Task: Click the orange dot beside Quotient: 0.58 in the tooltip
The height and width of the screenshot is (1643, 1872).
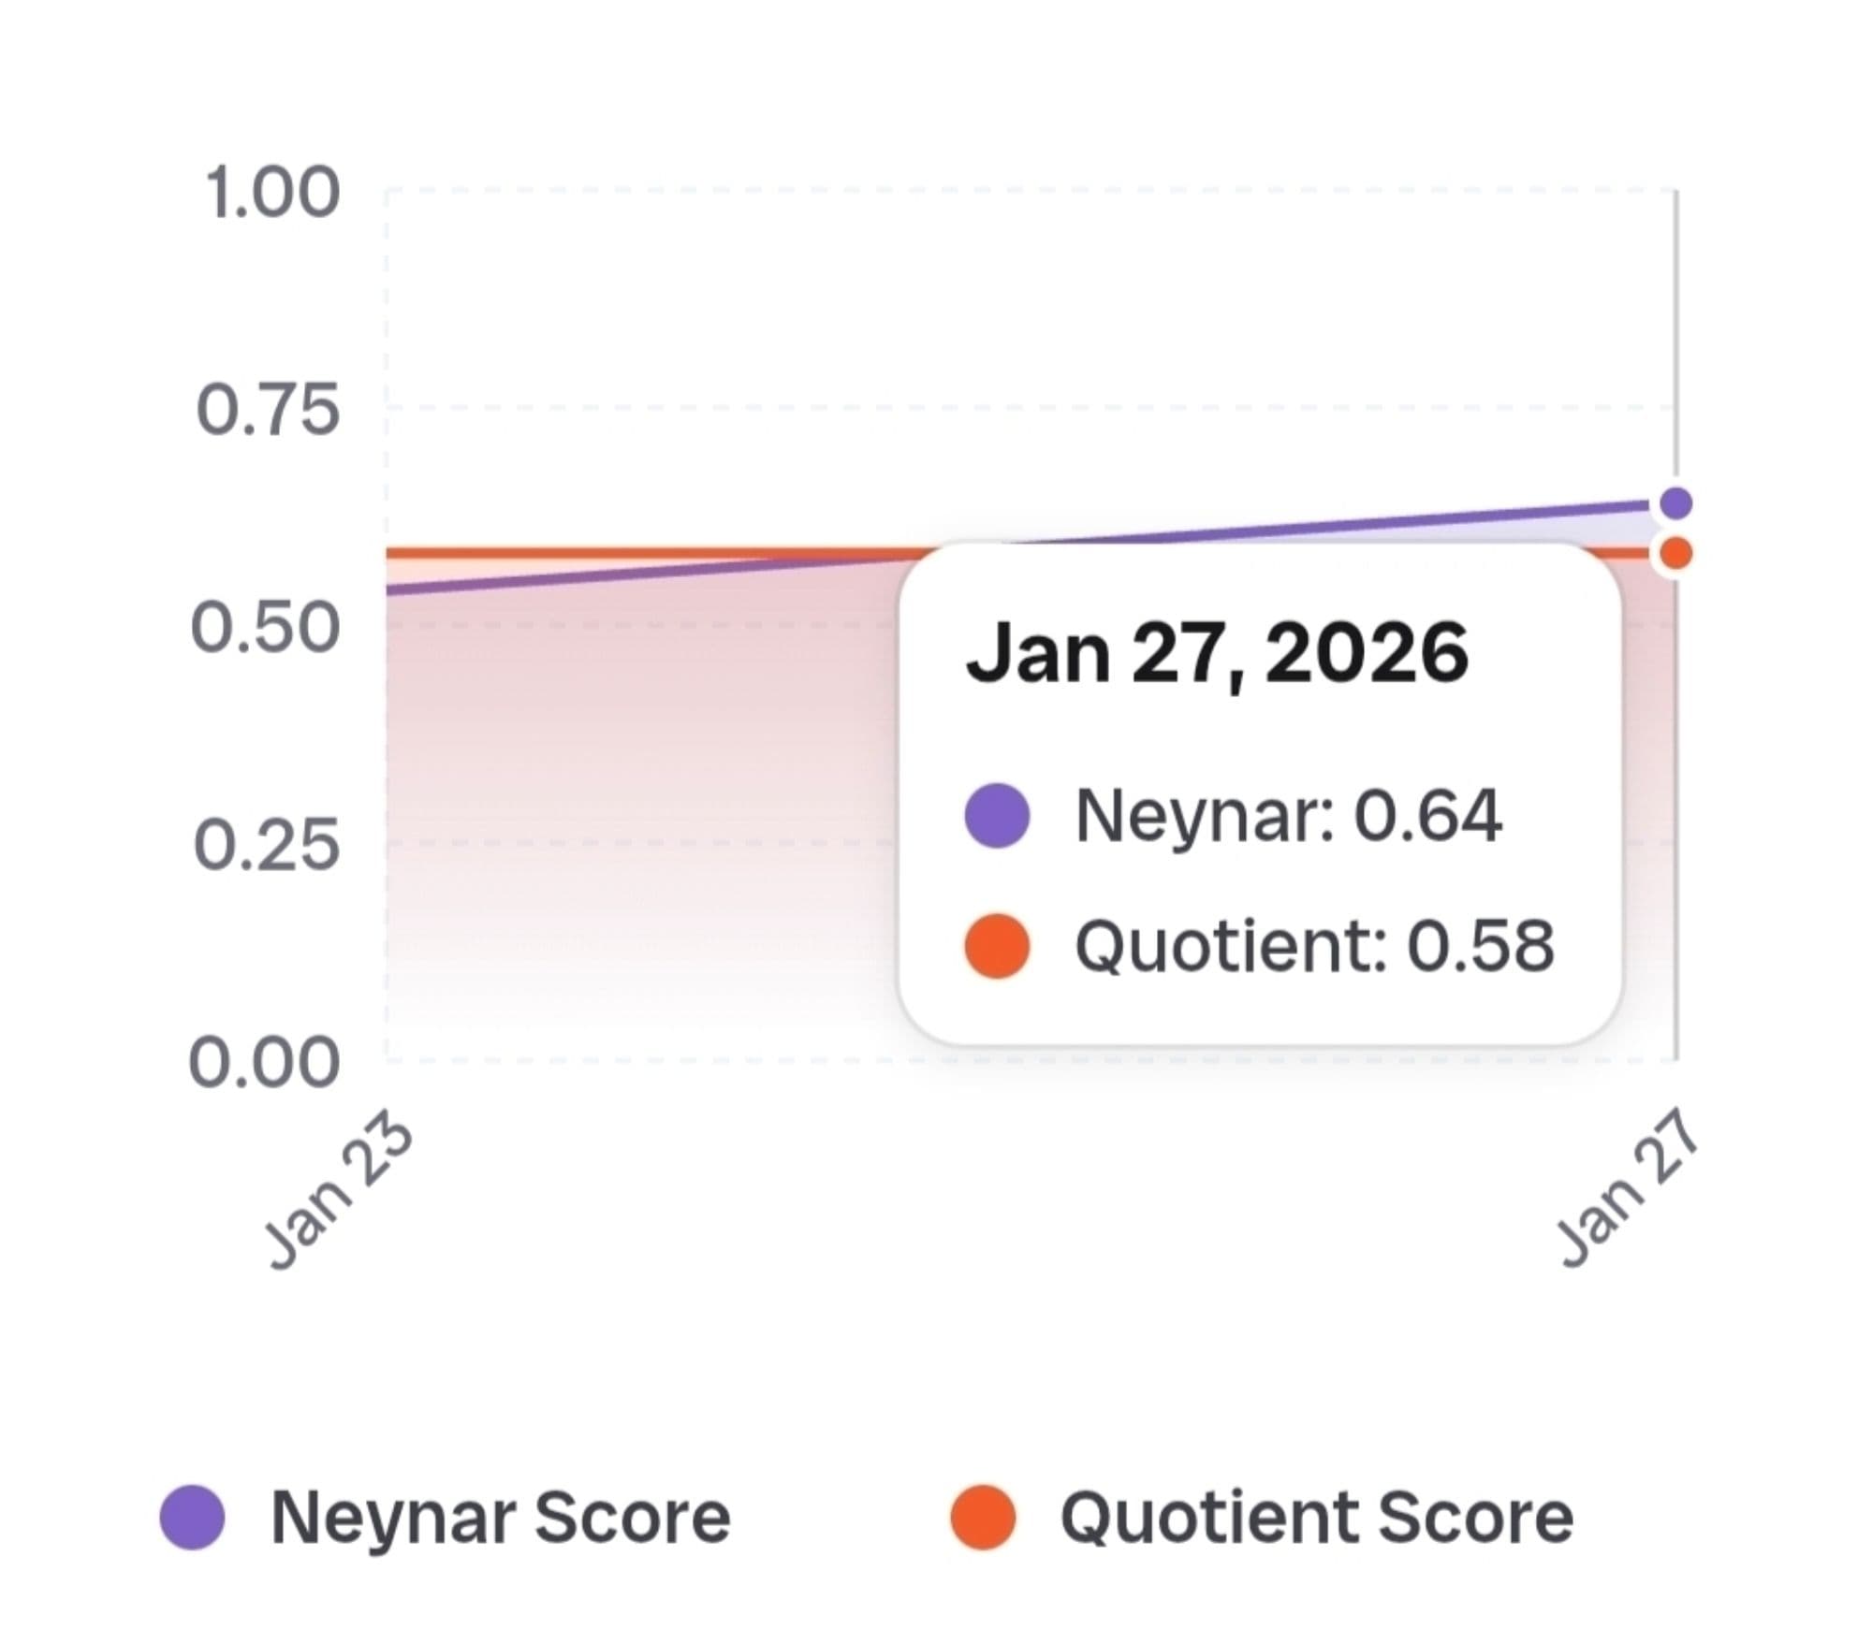Action: [x=997, y=945]
